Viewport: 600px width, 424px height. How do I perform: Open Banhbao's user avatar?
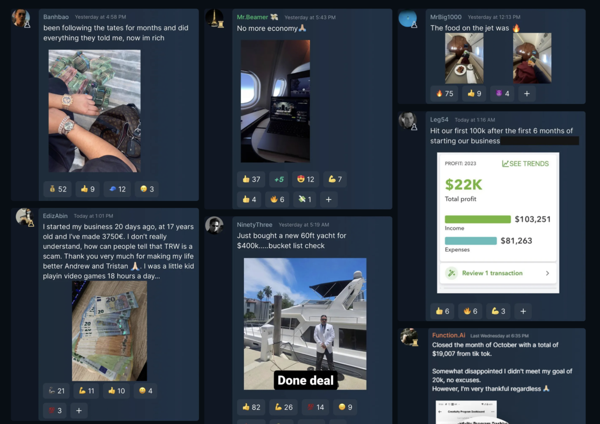click(x=21, y=18)
